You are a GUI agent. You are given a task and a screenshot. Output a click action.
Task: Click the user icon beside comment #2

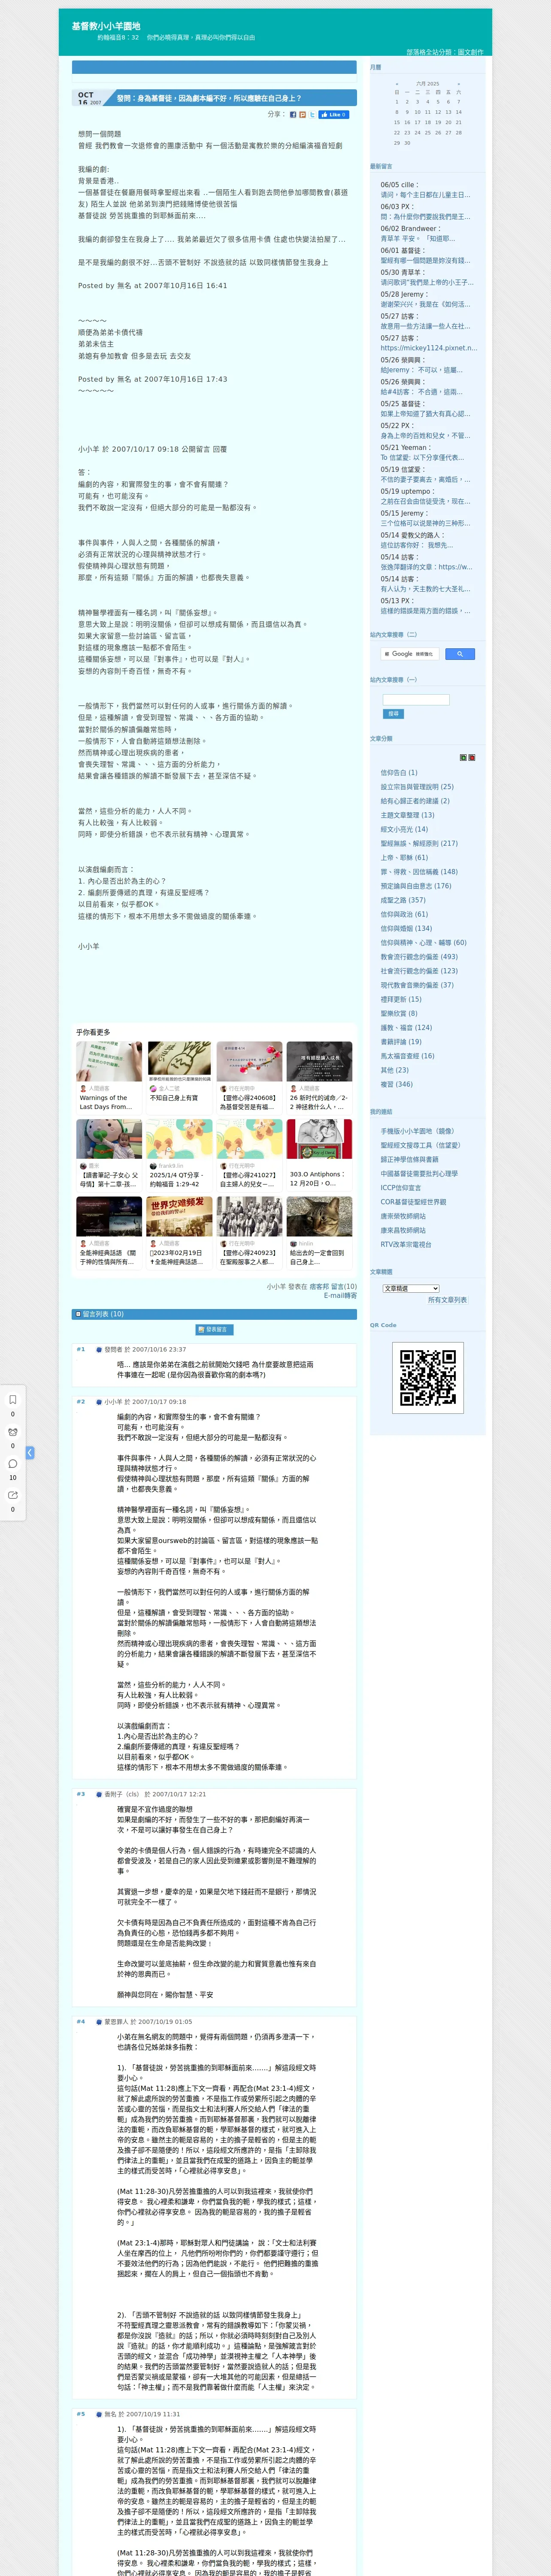tap(99, 1402)
